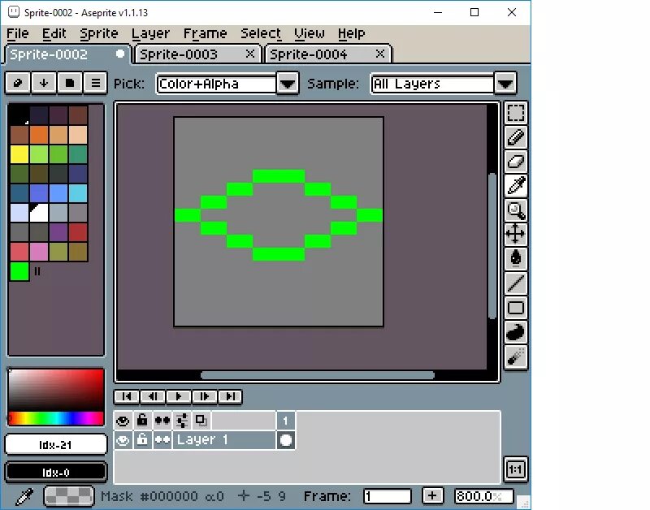The image size is (650, 510).
Task: Click the vertical canvas scrollbar
Action: pyautogui.click(x=492, y=246)
